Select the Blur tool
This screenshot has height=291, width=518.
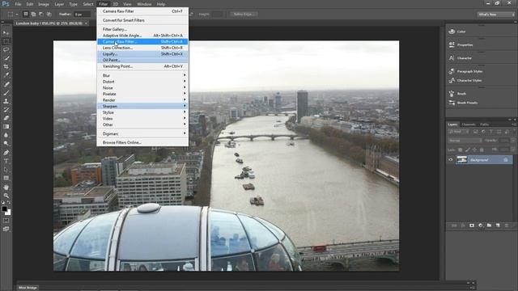(x=6, y=135)
